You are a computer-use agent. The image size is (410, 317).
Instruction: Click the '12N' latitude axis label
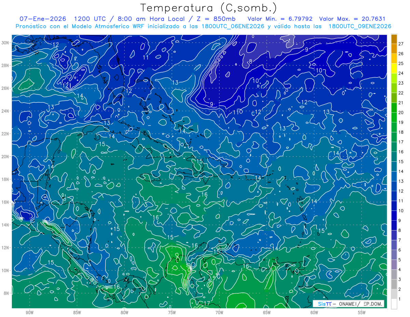tap(5, 248)
